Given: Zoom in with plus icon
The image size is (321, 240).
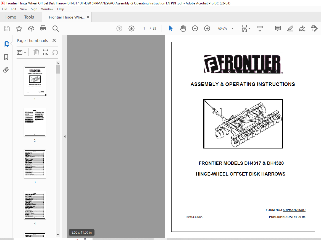Looking at the screenshot, I should pos(207,28).
